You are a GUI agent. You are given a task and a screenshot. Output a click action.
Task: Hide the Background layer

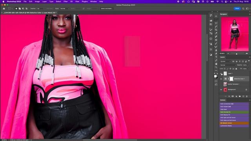click(221, 90)
